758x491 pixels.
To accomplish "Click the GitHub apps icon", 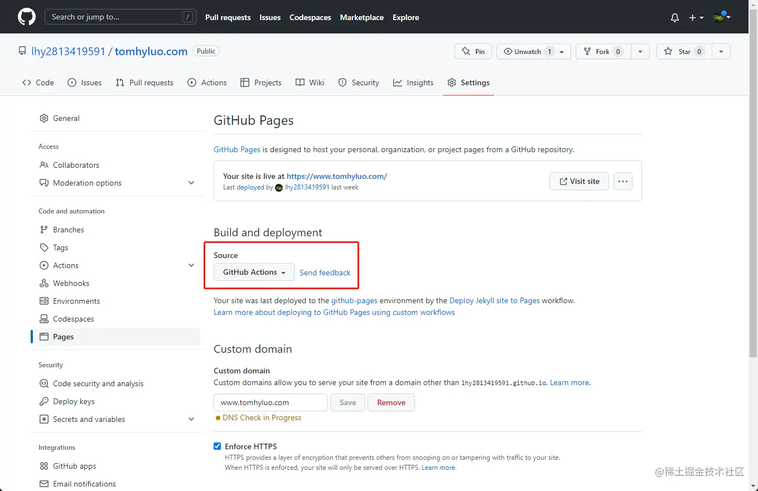I will [x=44, y=466].
